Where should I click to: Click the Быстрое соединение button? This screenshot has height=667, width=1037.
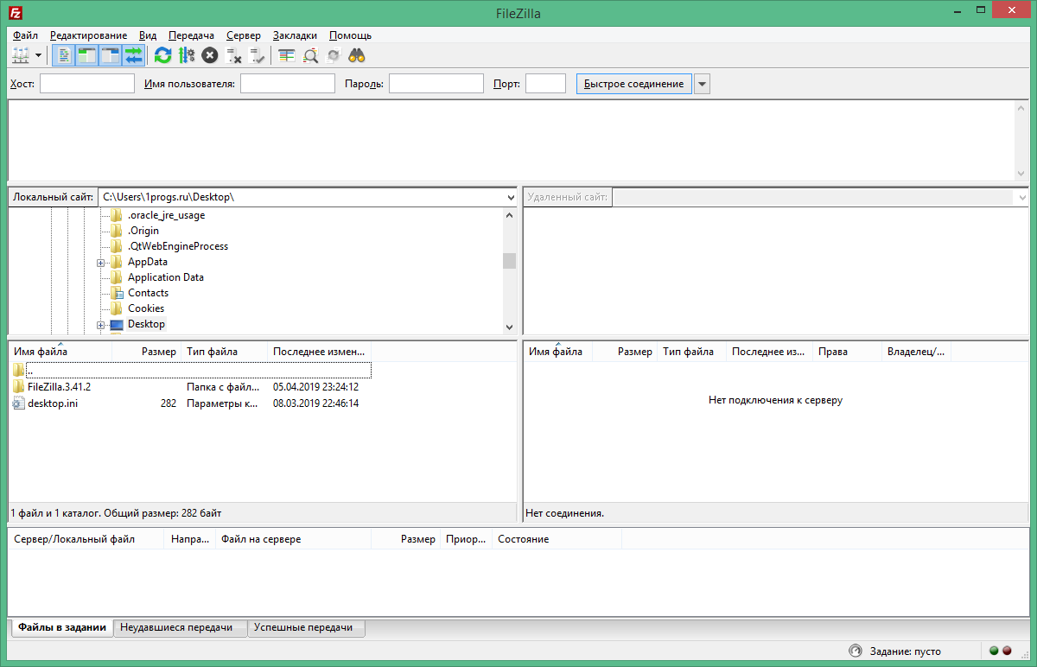point(634,84)
